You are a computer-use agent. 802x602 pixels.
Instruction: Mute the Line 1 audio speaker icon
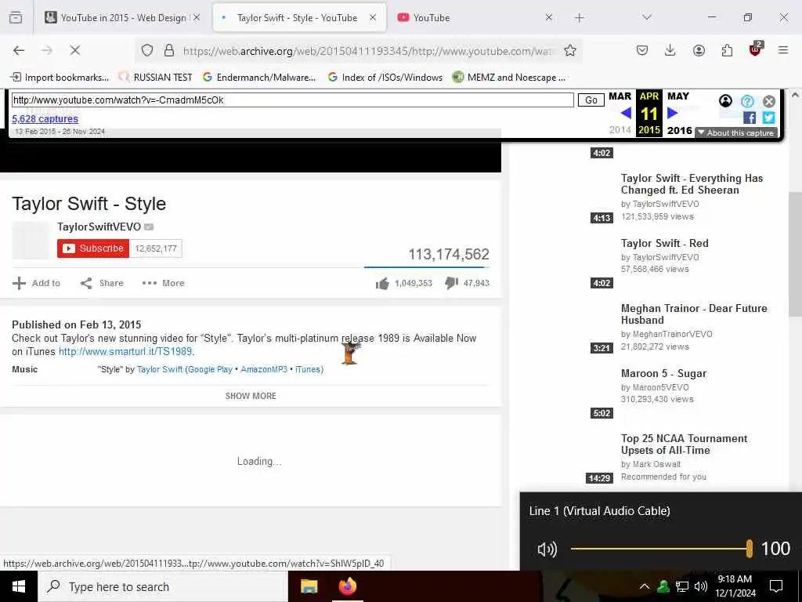(x=547, y=549)
